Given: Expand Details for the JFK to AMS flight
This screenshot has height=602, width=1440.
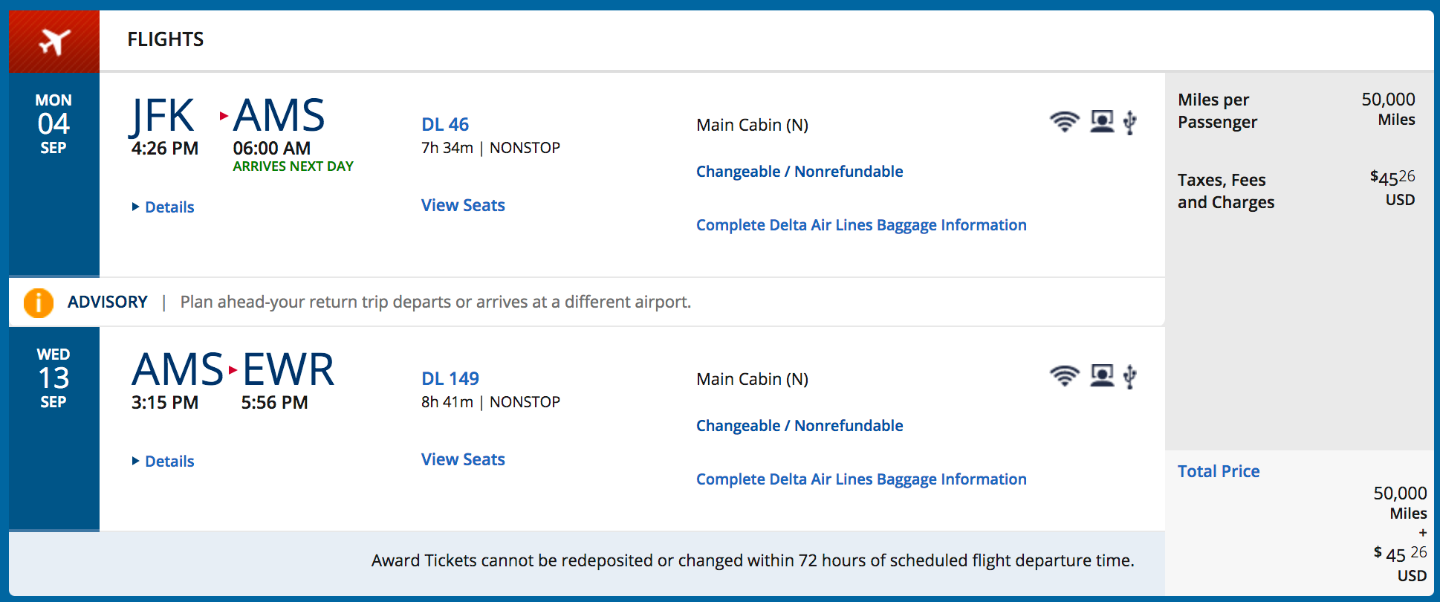Looking at the screenshot, I should pos(163,207).
